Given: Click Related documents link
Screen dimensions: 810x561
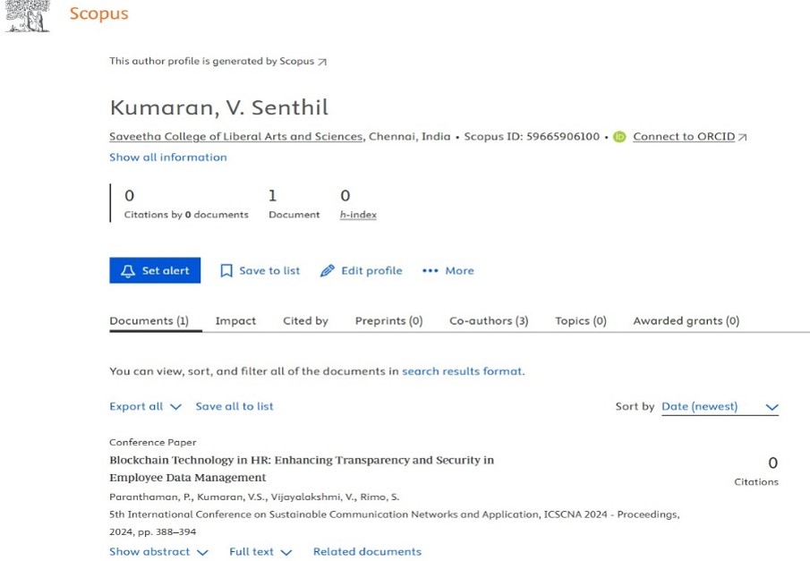Looking at the screenshot, I should tap(367, 552).
